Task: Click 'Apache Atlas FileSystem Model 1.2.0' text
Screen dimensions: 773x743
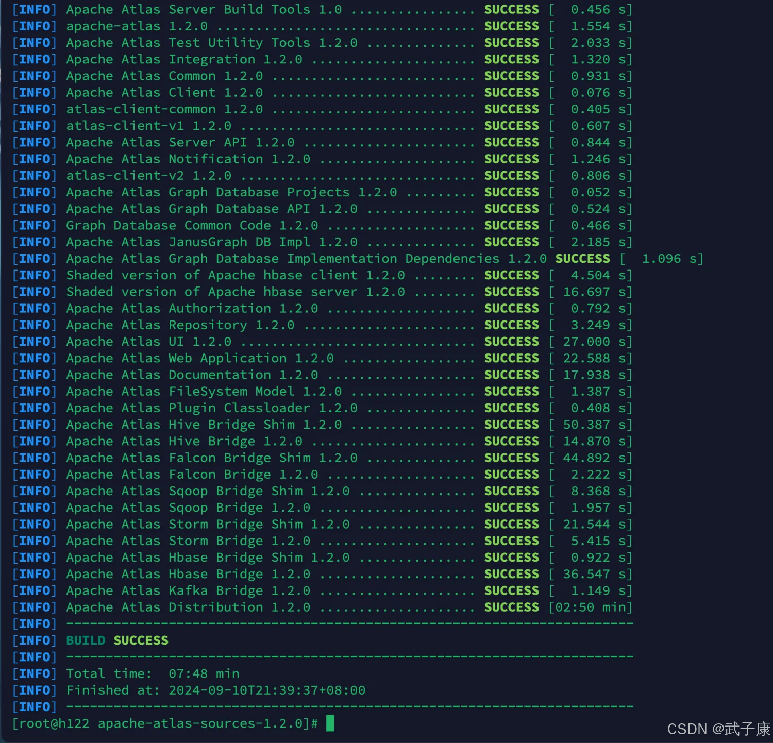Action: tap(204, 392)
